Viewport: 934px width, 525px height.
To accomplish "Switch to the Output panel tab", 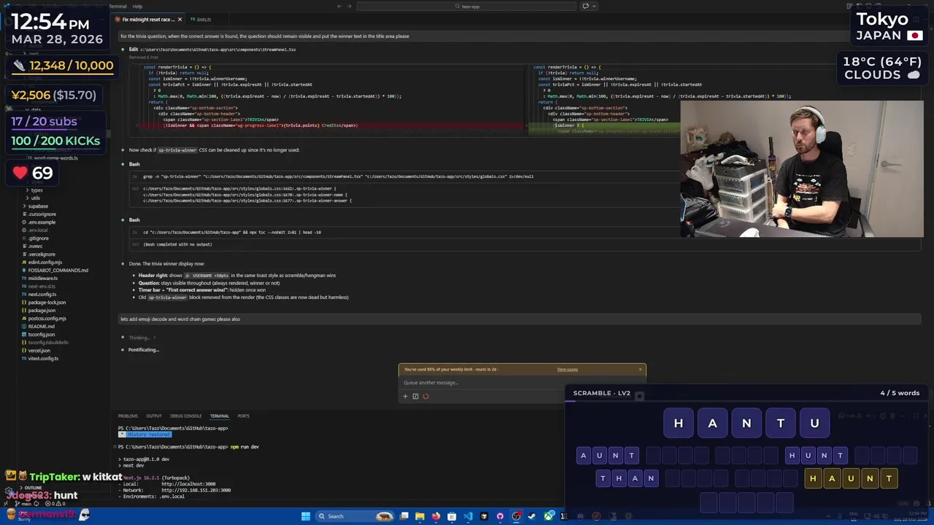I will 154,416.
